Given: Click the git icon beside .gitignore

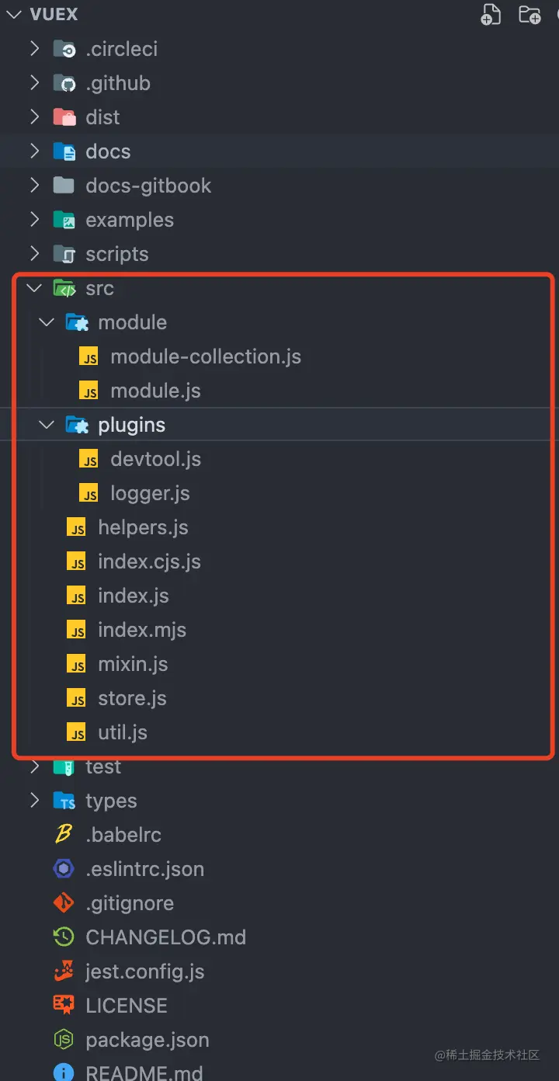Looking at the screenshot, I should pyautogui.click(x=64, y=903).
